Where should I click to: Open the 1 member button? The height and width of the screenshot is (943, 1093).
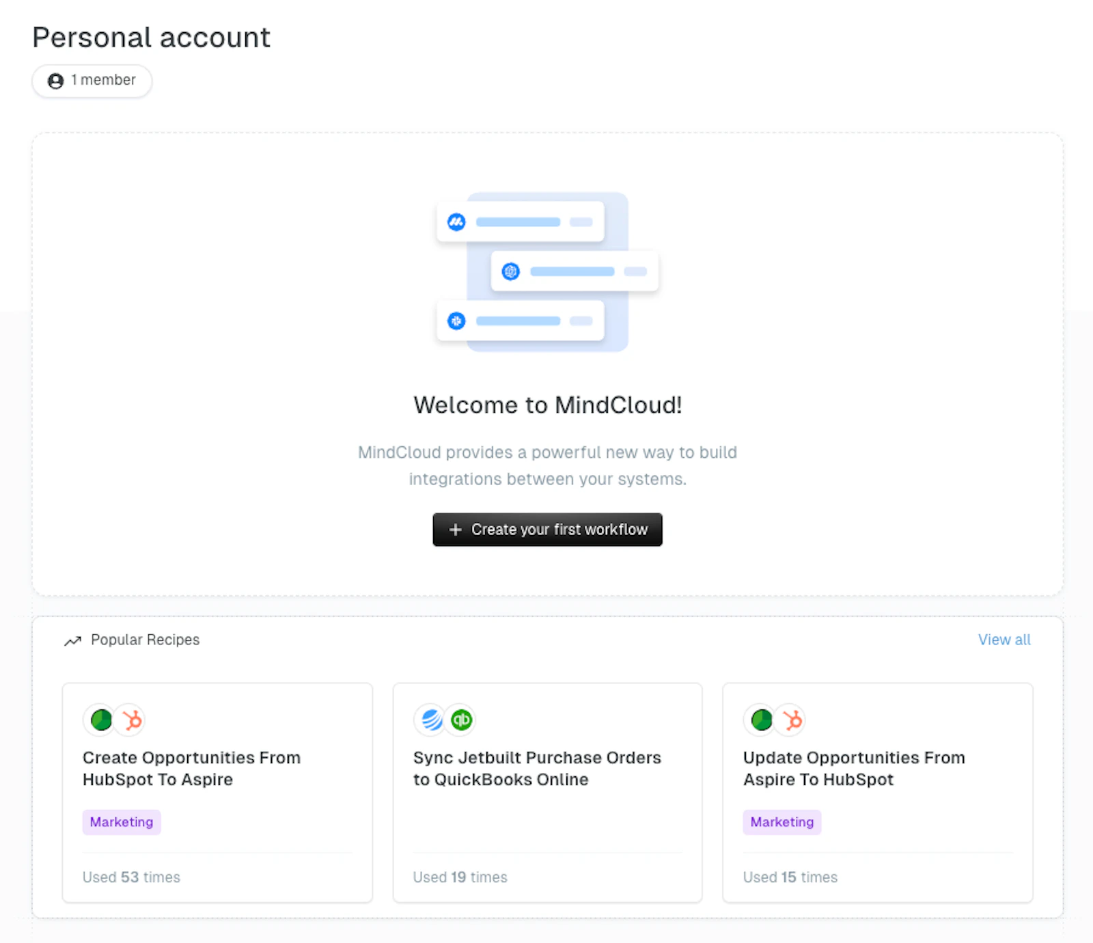92,81
